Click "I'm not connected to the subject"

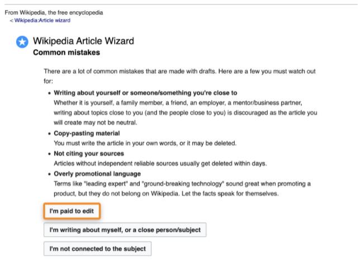pos(98,249)
